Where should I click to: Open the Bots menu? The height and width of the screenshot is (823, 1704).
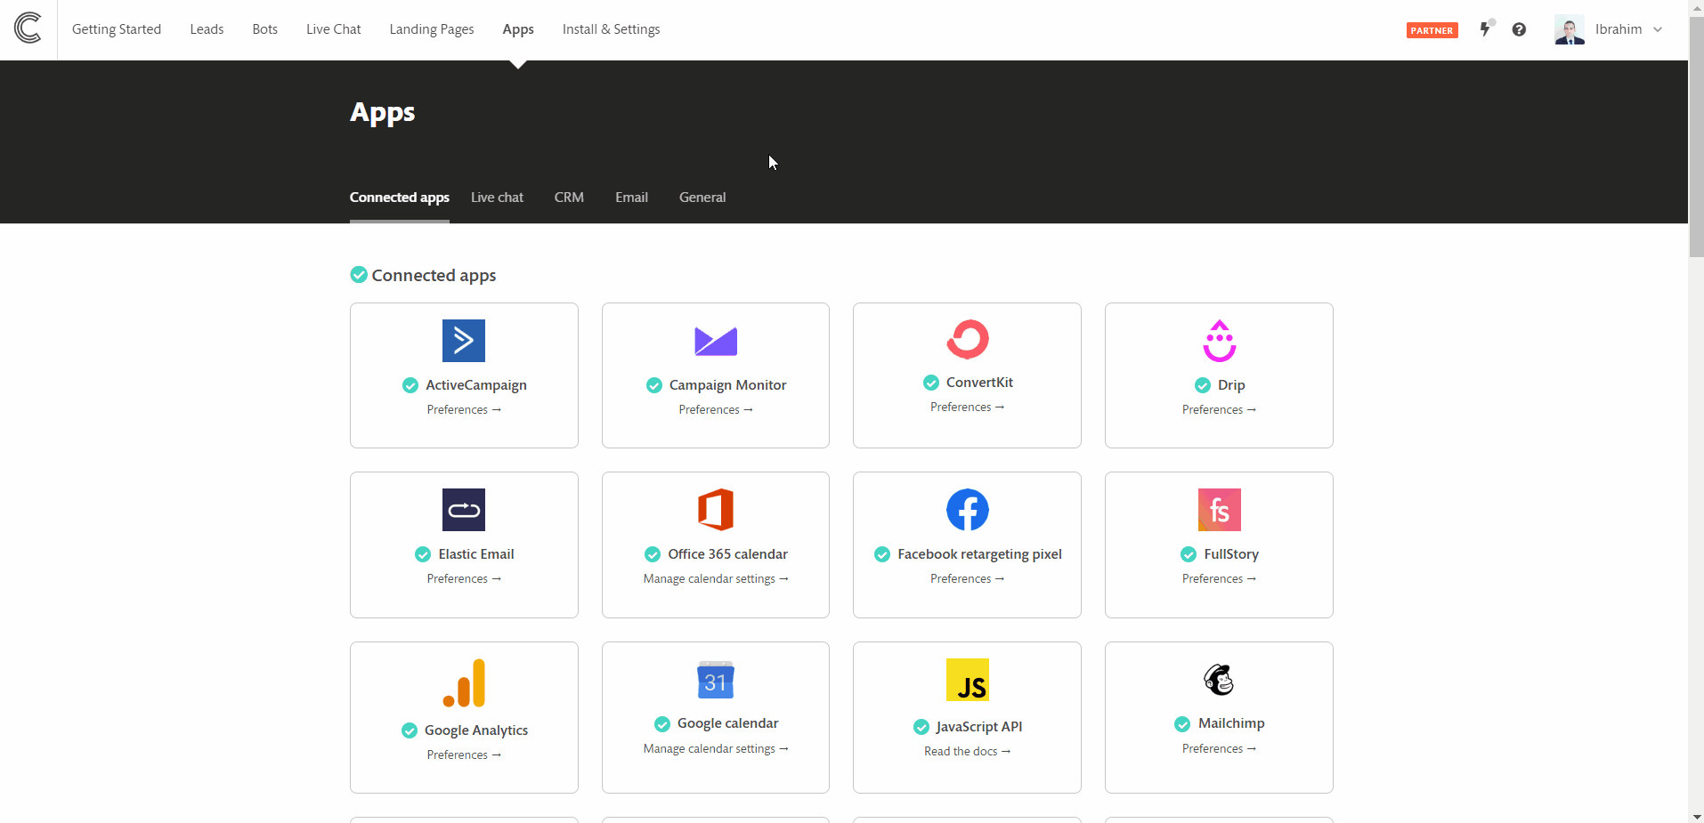tap(265, 29)
